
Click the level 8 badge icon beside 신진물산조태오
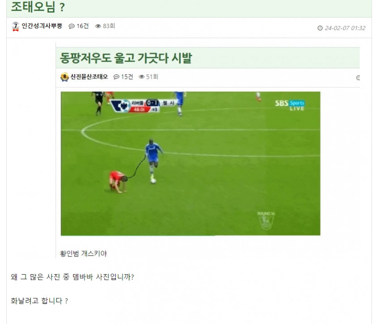pos(64,77)
